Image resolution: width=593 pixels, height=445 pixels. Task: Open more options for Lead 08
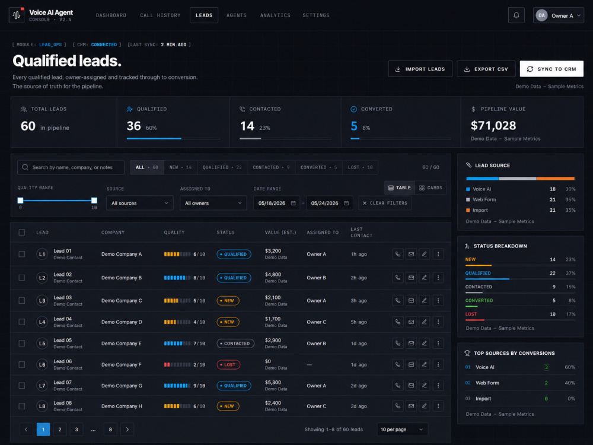click(x=438, y=406)
